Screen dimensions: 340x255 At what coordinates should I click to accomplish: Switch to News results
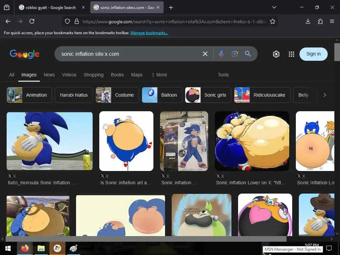pyautogui.click(x=49, y=75)
